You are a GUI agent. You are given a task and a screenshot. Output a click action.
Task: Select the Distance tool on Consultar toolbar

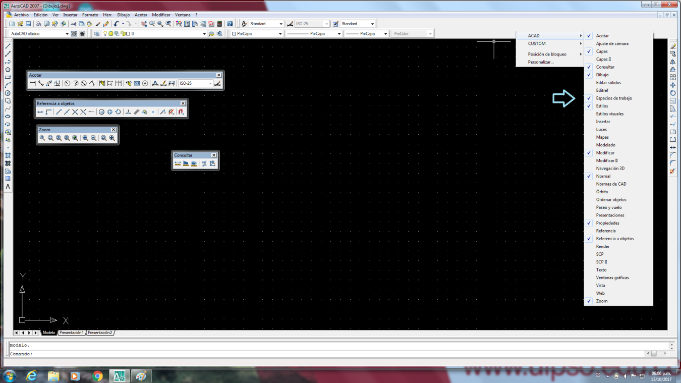(x=178, y=163)
